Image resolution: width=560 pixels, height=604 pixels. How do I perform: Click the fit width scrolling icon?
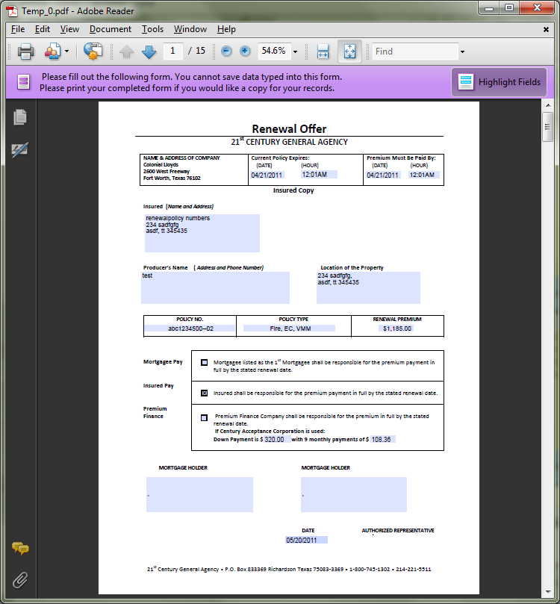(323, 52)
